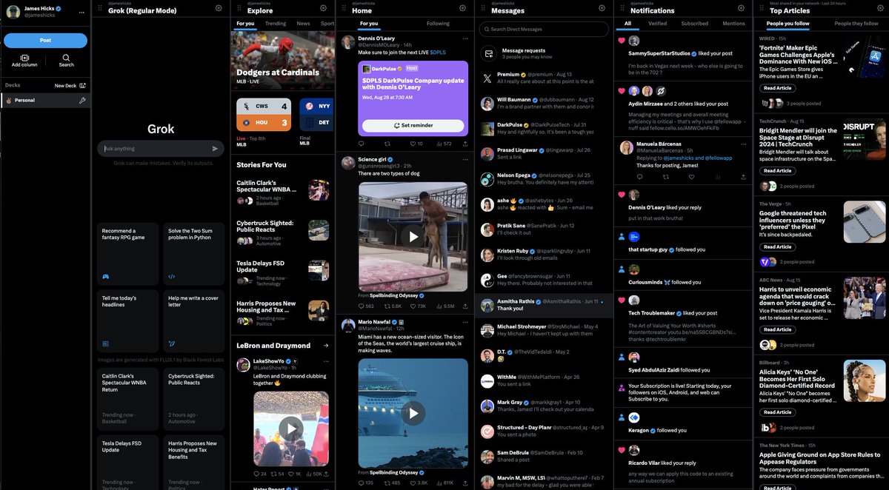Like LakeShowYo's post showing 1K
889x490 pixels.
pyautogui.click(x=290, y=474)
